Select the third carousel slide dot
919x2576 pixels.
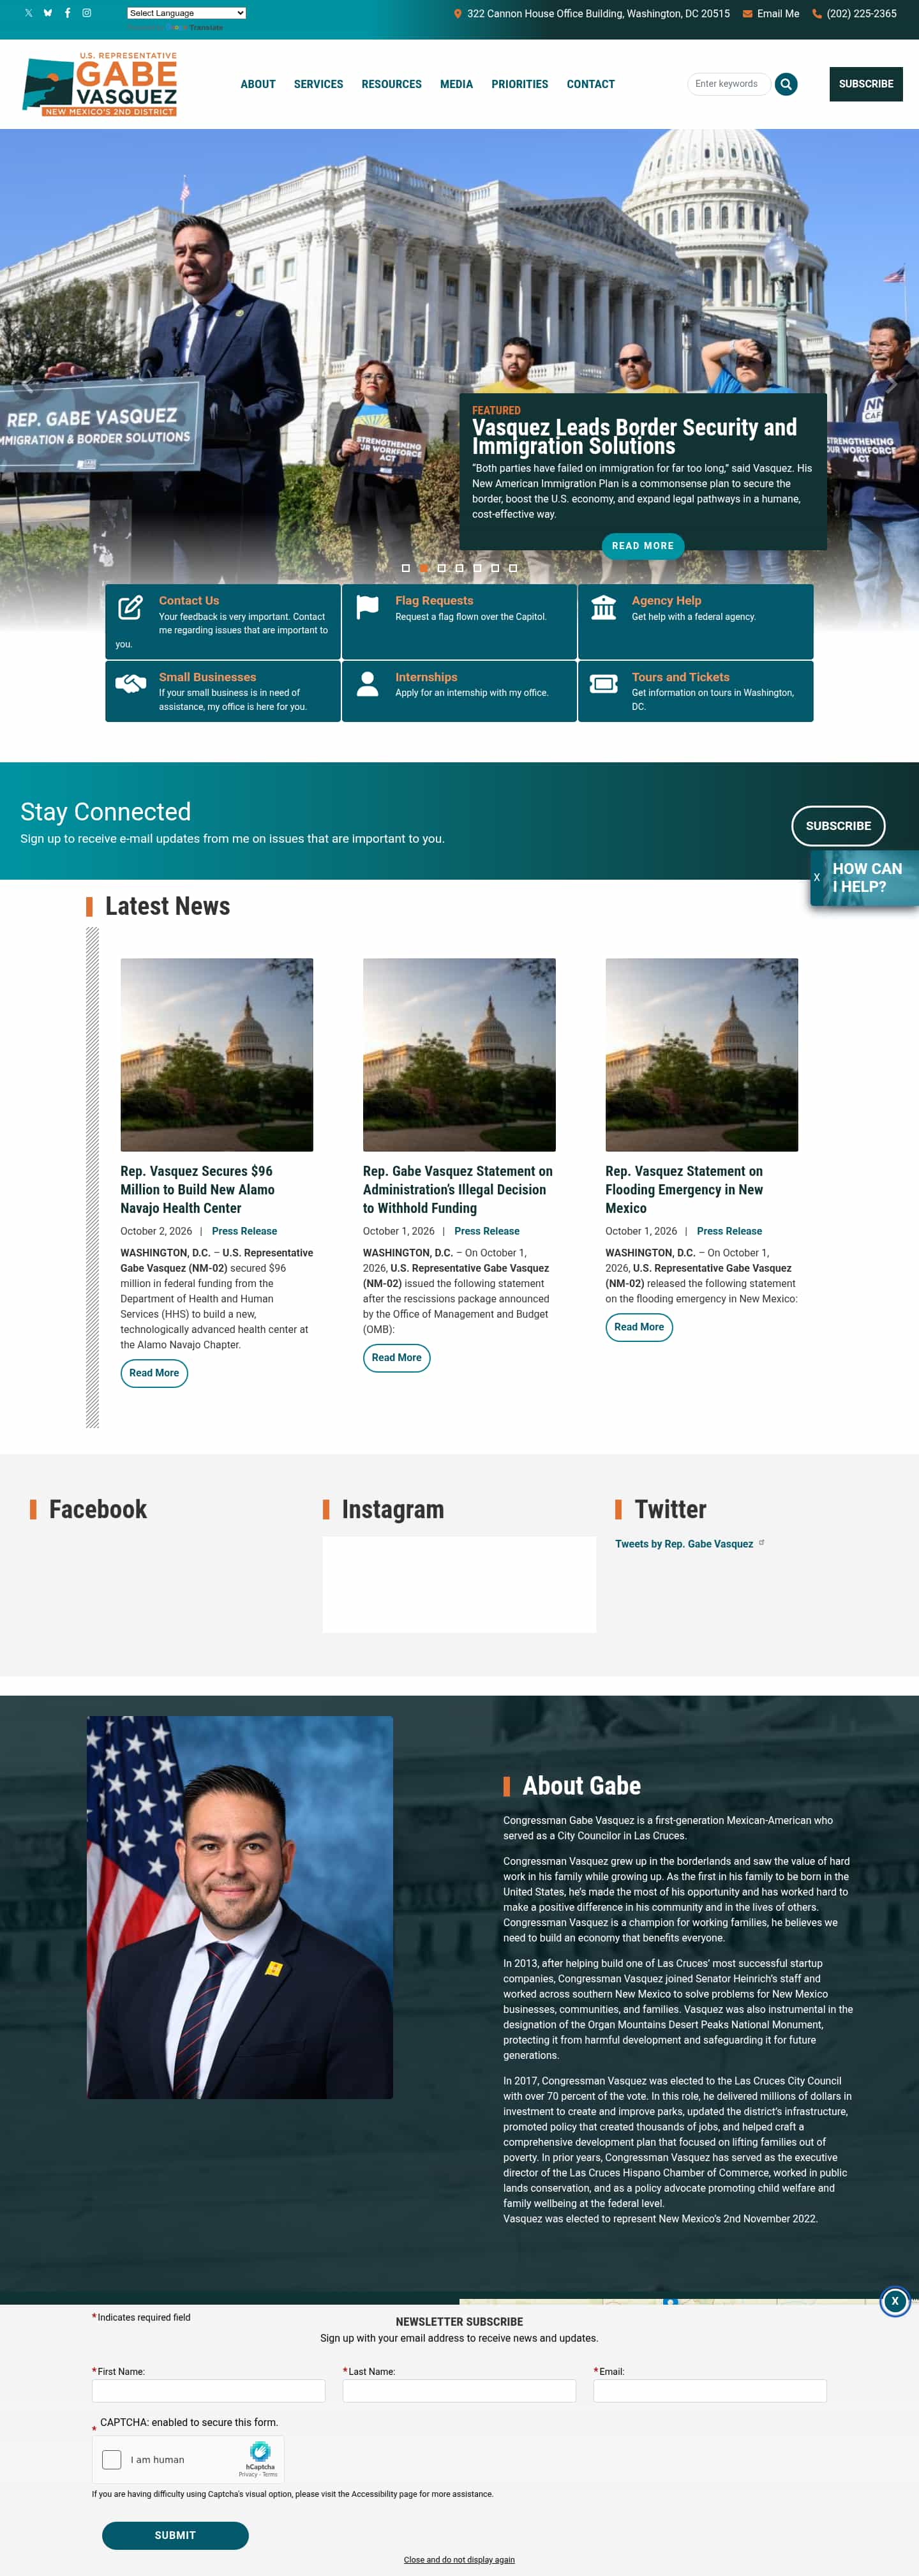[441, 568]
